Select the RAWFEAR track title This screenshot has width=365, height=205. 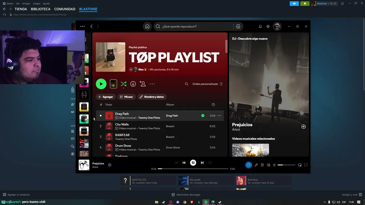pos(122,135)
